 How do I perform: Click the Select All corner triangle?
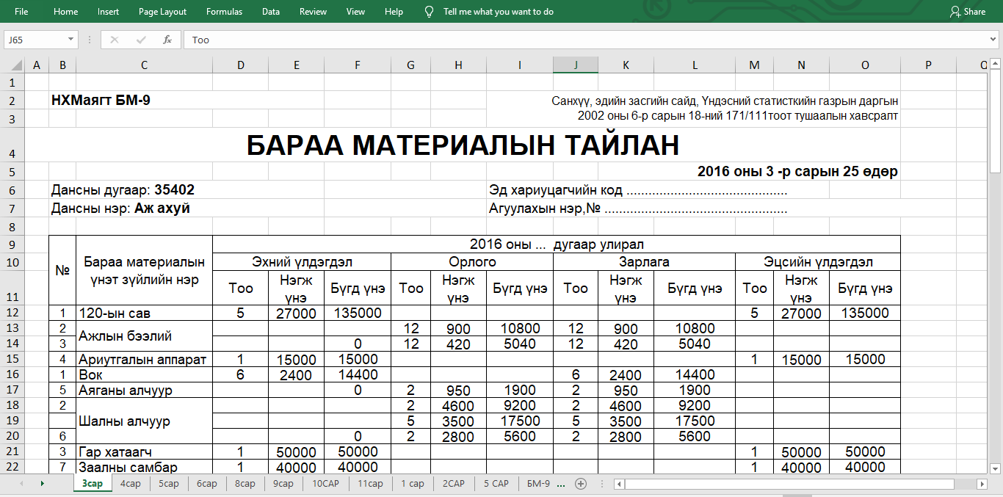[x=14, y=65]
